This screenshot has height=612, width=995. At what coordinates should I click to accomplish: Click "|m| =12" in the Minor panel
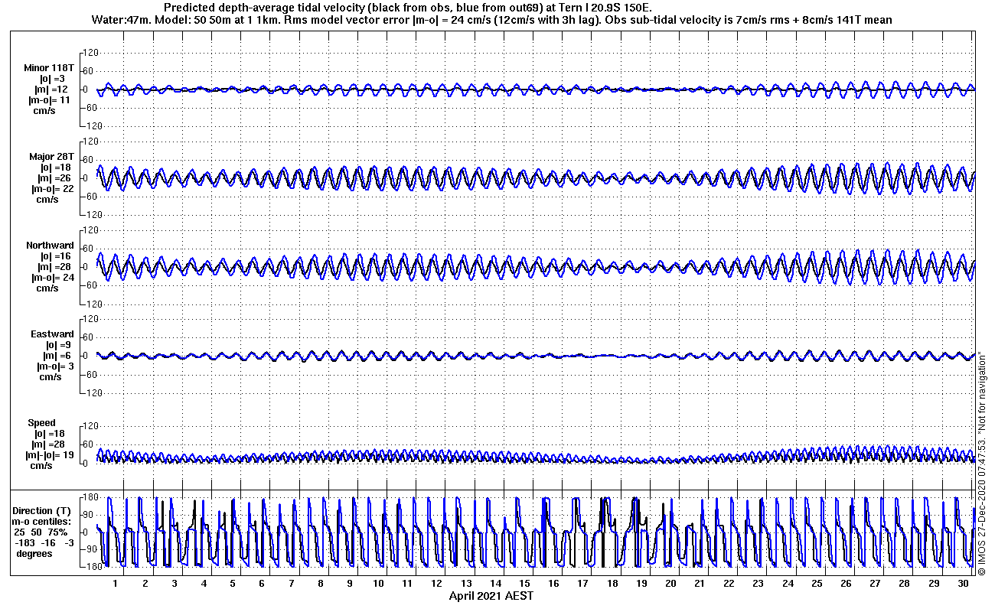tap(51, 90)
